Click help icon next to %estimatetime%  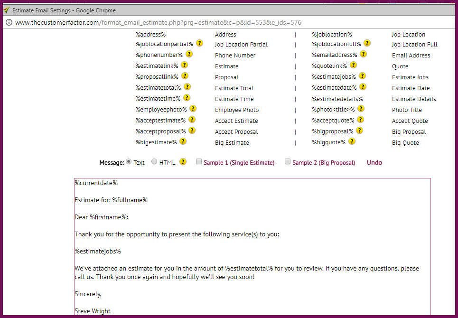(187, 98)
